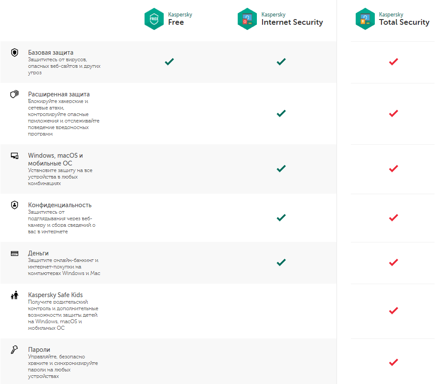Image resolution: width=448 pixels, height=384 pixels.
Task: Click the key icon beside Пароли
Action: click(x=14, y=350)
